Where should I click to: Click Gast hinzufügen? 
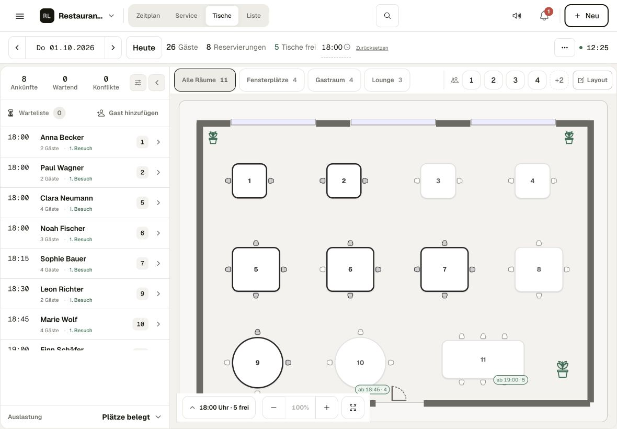pyautogui.click(x=128, y=113)
